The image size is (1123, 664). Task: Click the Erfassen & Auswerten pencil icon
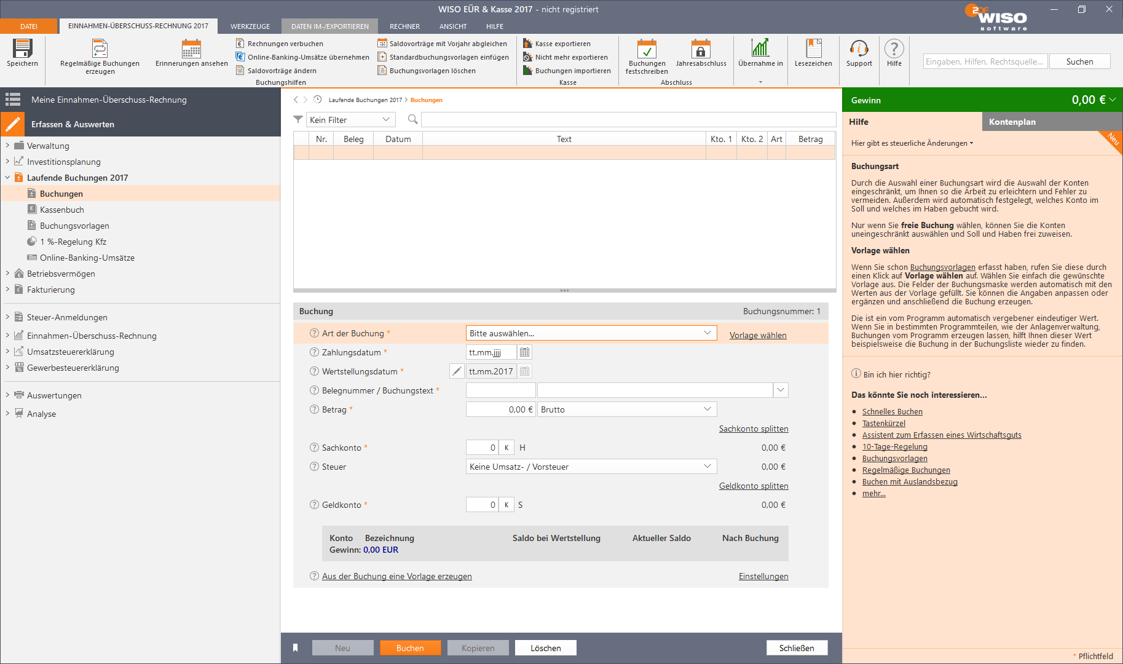tap(13, 124)
